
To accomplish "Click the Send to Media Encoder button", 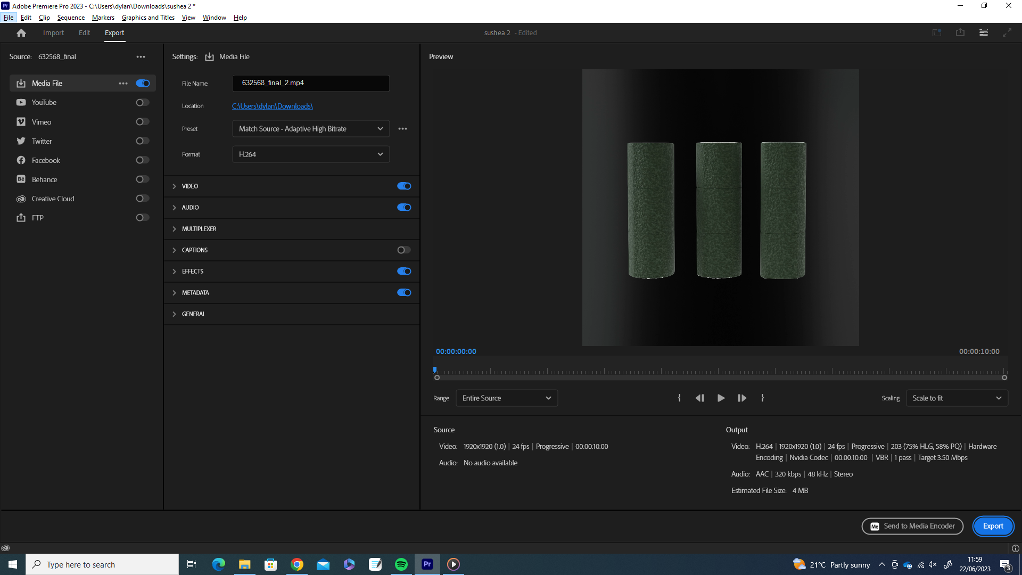I will (912, 526).
